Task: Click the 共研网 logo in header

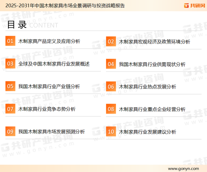Action: [x=195, y=6]
